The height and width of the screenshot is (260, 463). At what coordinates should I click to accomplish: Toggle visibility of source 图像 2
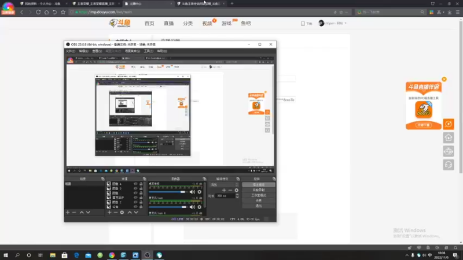[x=135, y=202]
